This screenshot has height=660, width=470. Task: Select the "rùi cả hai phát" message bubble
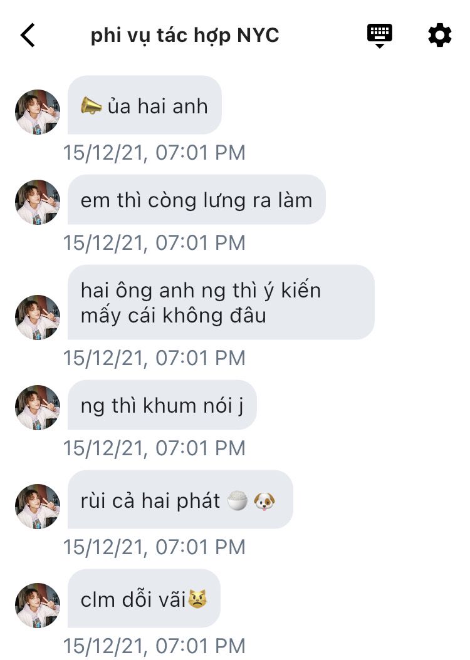pos(180,500)
